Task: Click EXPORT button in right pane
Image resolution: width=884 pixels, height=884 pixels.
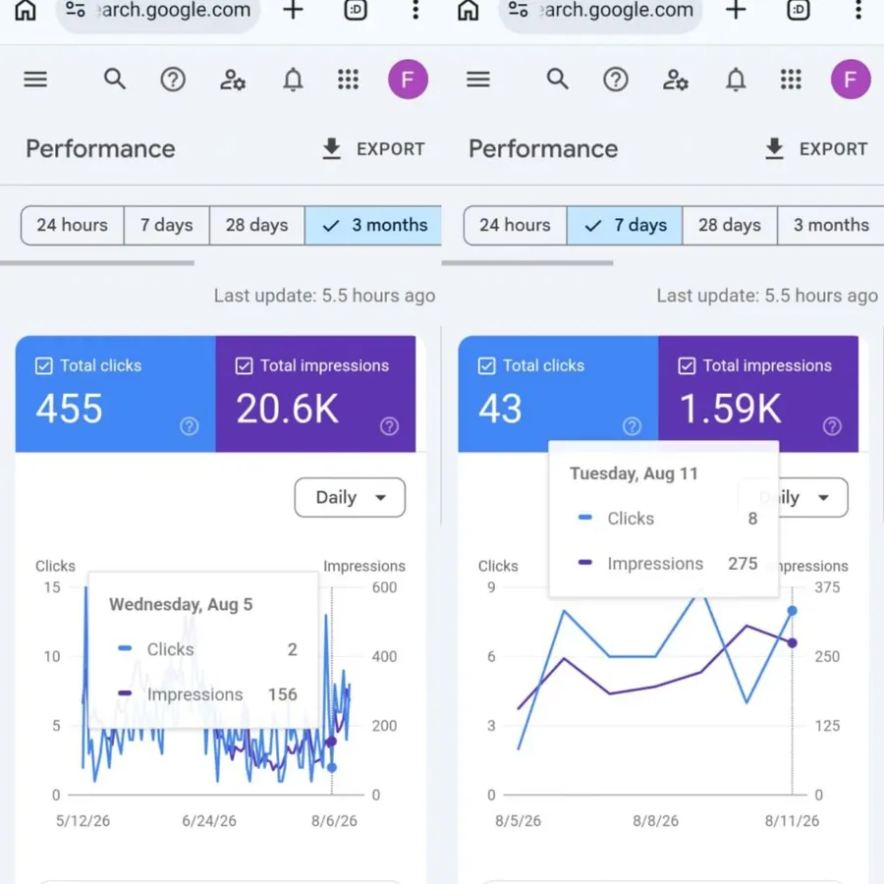Action: tap(816, 149)
